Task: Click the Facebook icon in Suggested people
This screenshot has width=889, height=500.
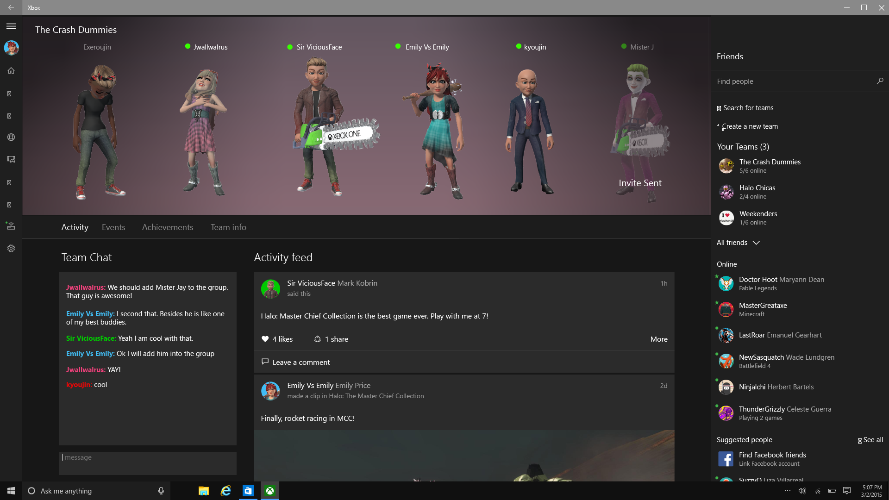Action: click(726, 459)
